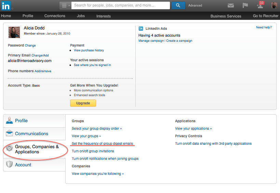The width and height of the screenshot is (280, 193).
Task: Click the LinkedIn logo icon
Action: pos(6,5)
